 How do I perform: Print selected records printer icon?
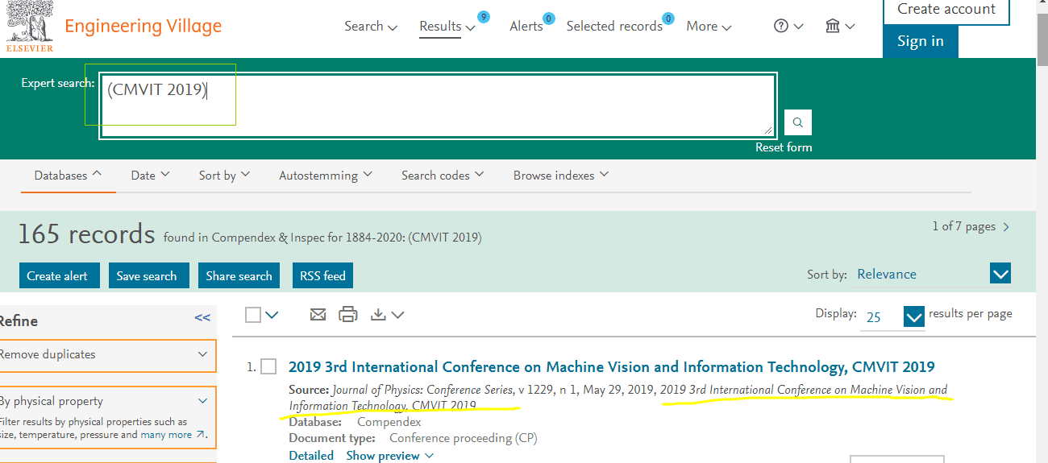click(348, 315)
